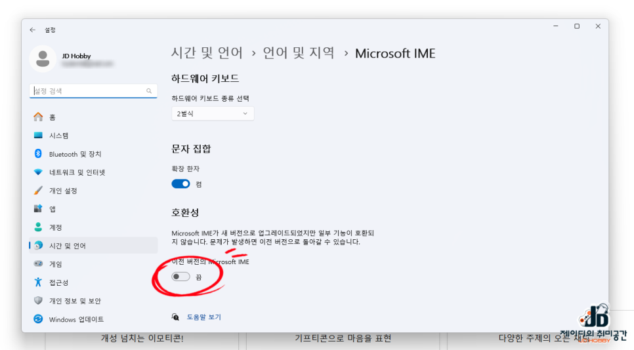
Task: Click 개성 넘치는 이모티콘! in the background window
Action: [142, 338]
